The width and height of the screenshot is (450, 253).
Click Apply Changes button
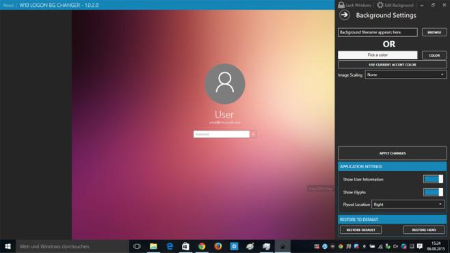click(x=393, y=153)
